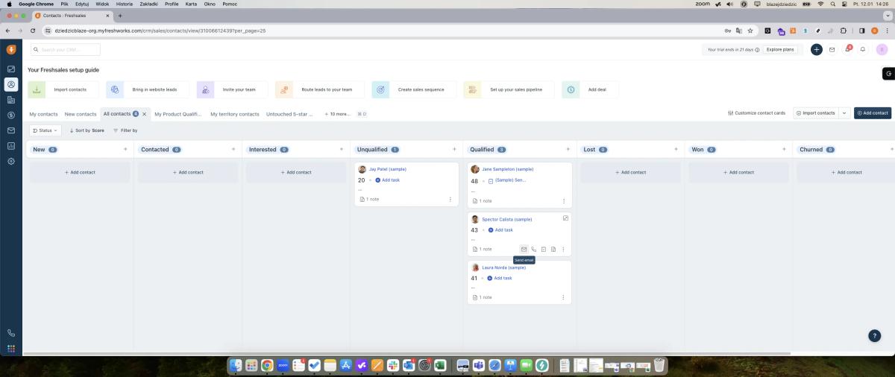Open the notification icon with the red badge
The height and width of the screenshot is (377, 895).
[x=847, y=49]
